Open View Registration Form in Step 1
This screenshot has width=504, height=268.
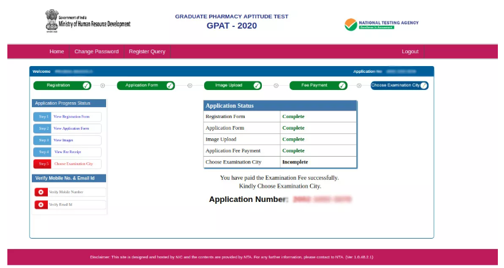pyautogui.click(x=71, y=116)
